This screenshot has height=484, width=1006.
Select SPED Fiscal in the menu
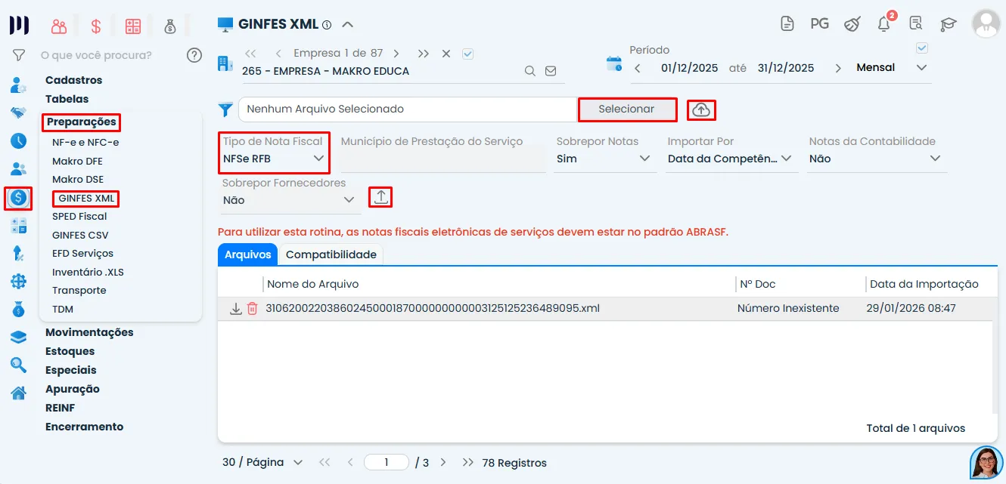80,216
